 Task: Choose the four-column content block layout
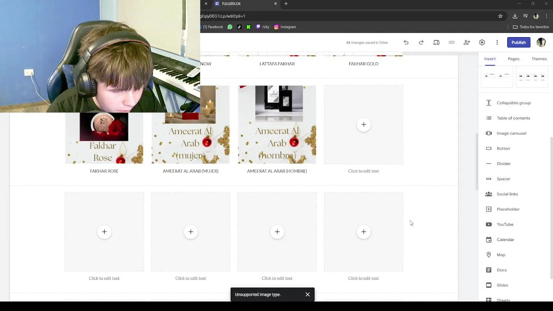(x=532, y=76)
